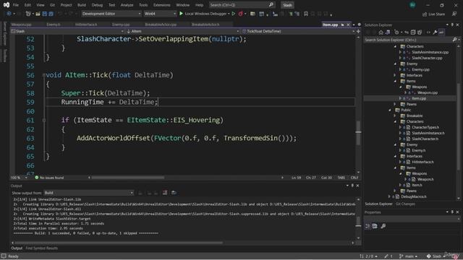Click Collapse All icon in Solution Explorer
The height and width of the screenshot is (260, 463).
coord(413,32)
